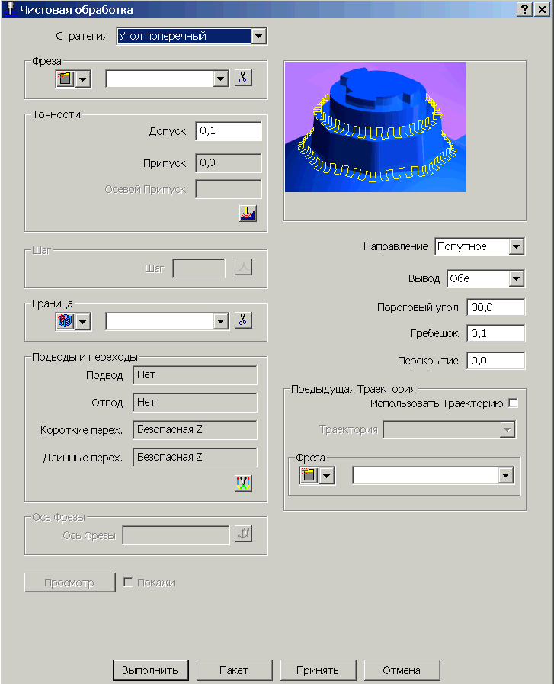Open the leads and links settings icon

coord(243,483)
